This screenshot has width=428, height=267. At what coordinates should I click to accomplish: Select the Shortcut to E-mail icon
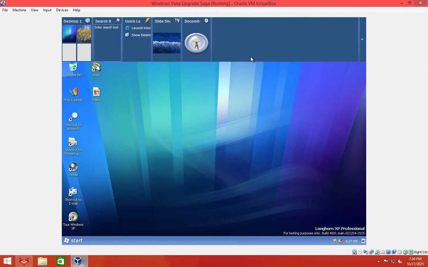click(x=73, y=196)
